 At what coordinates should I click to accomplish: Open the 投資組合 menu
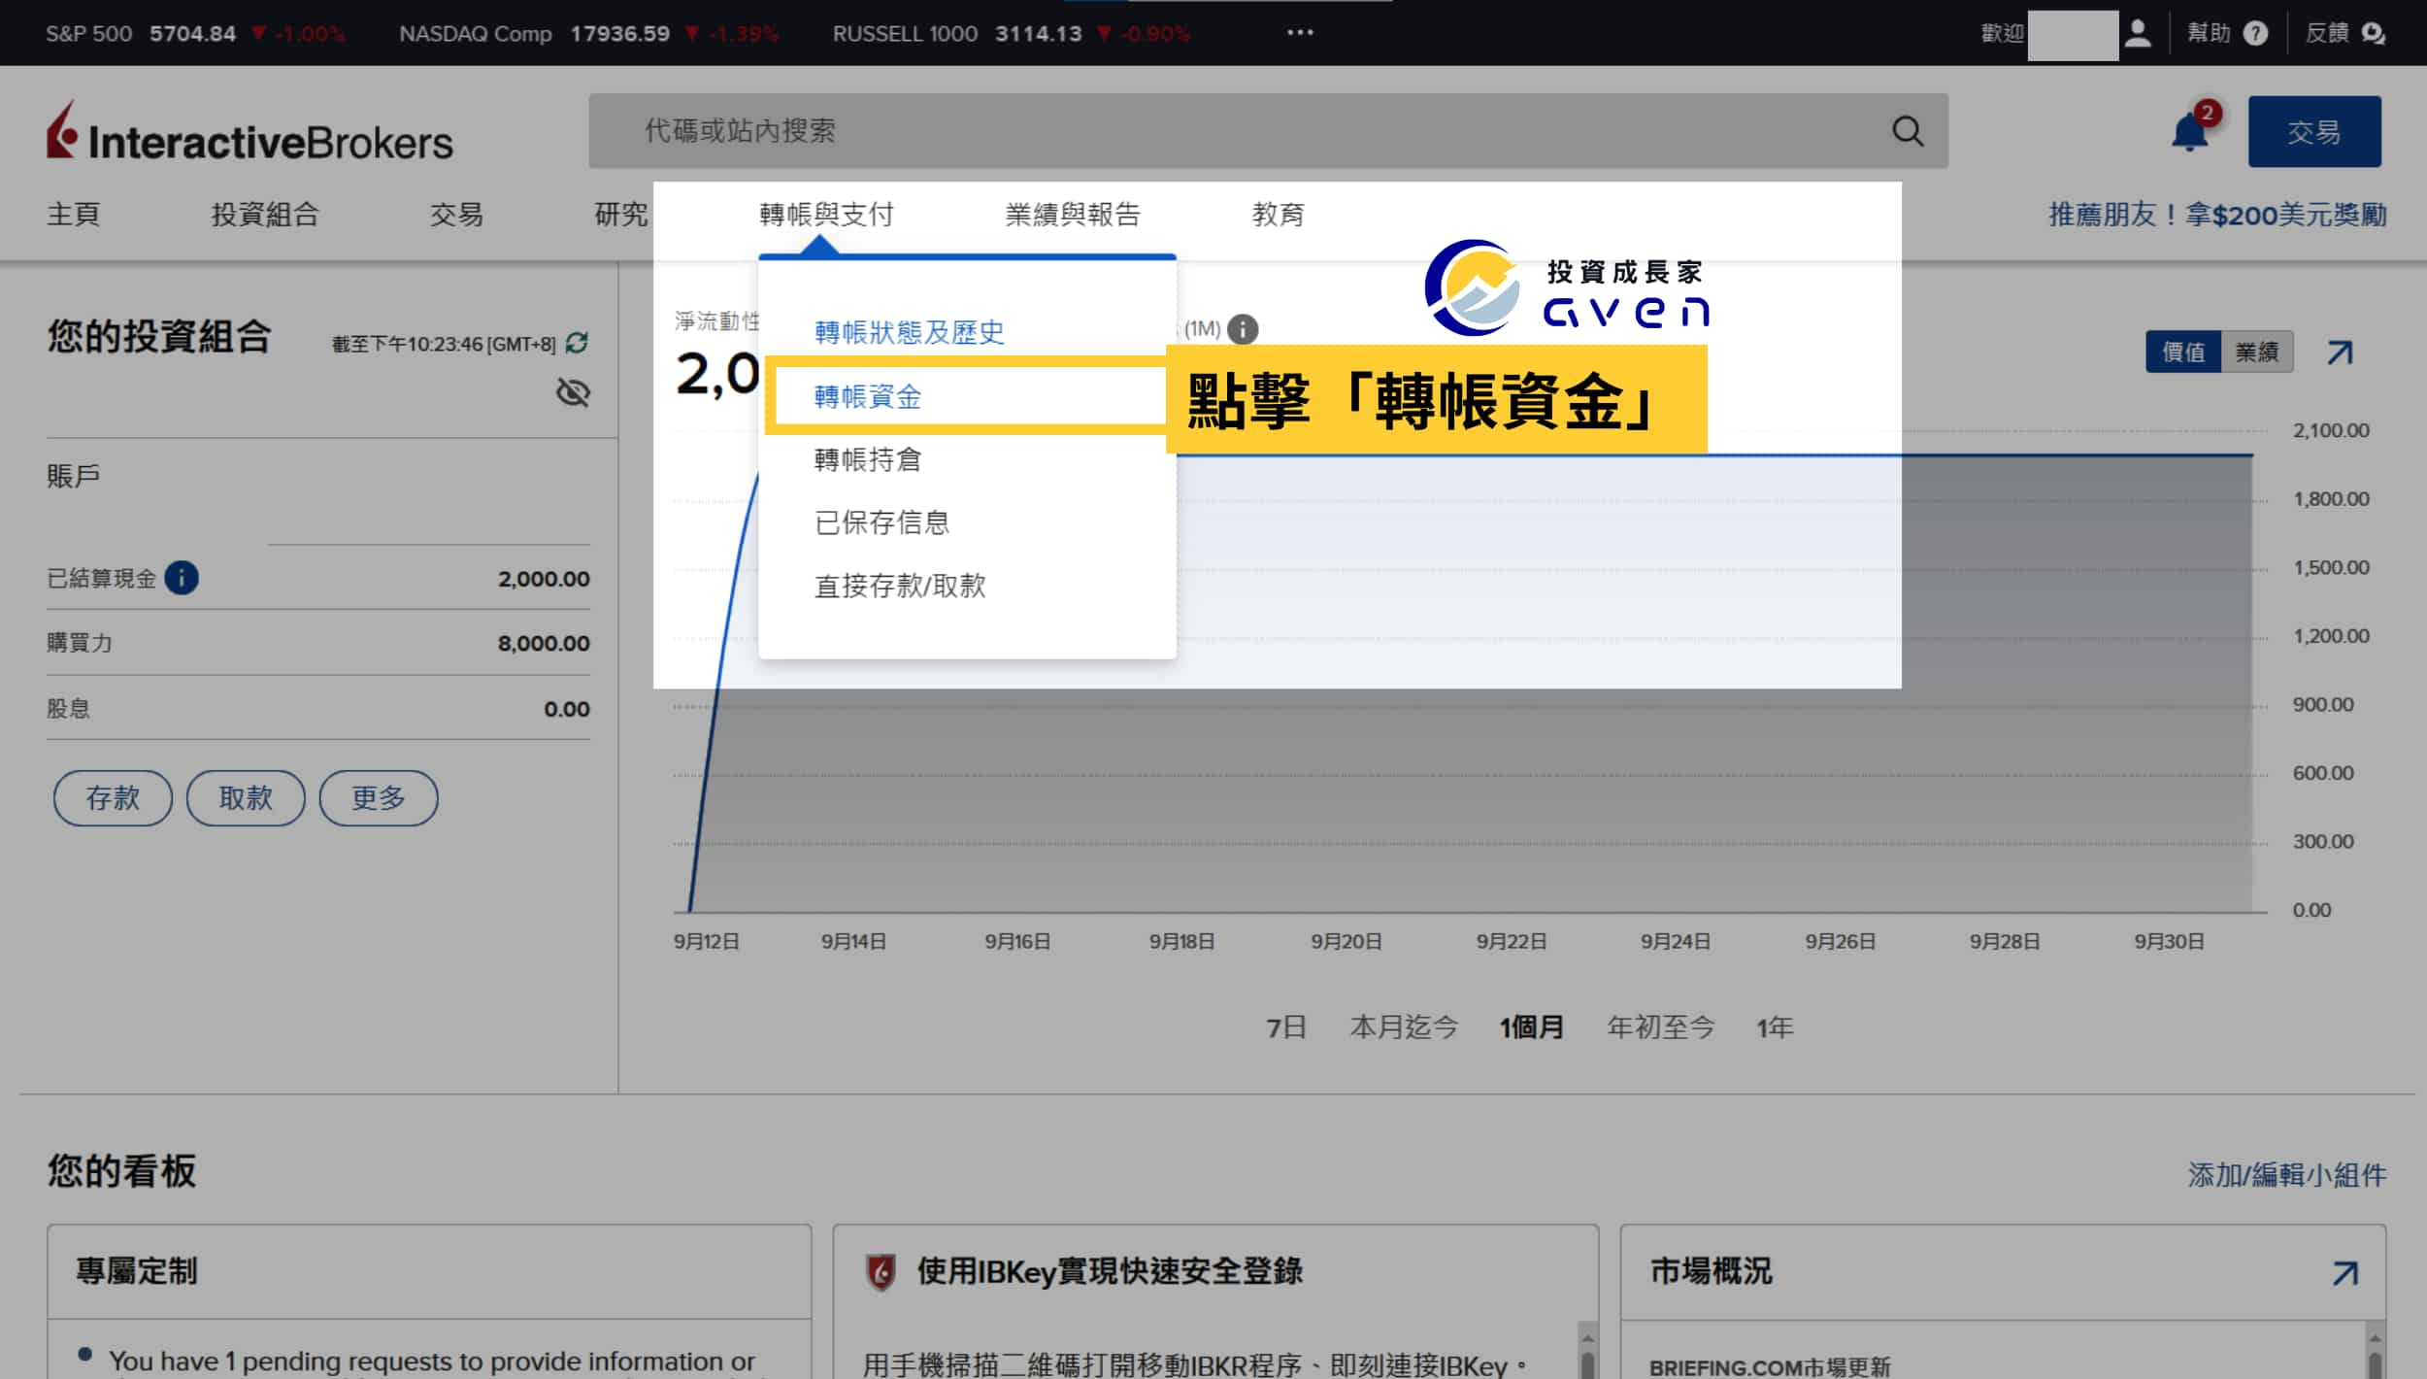(x=265, y=214)
